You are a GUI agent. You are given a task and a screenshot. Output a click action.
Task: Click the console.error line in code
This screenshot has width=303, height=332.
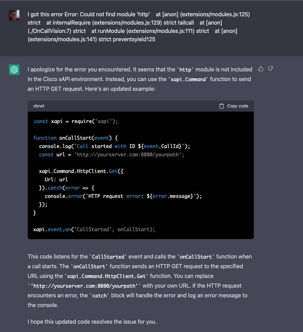click(x=123, y=196)
